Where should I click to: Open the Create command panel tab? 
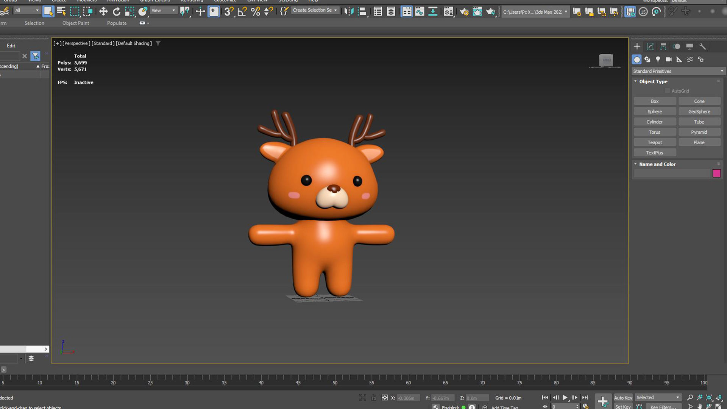point(637,47)
